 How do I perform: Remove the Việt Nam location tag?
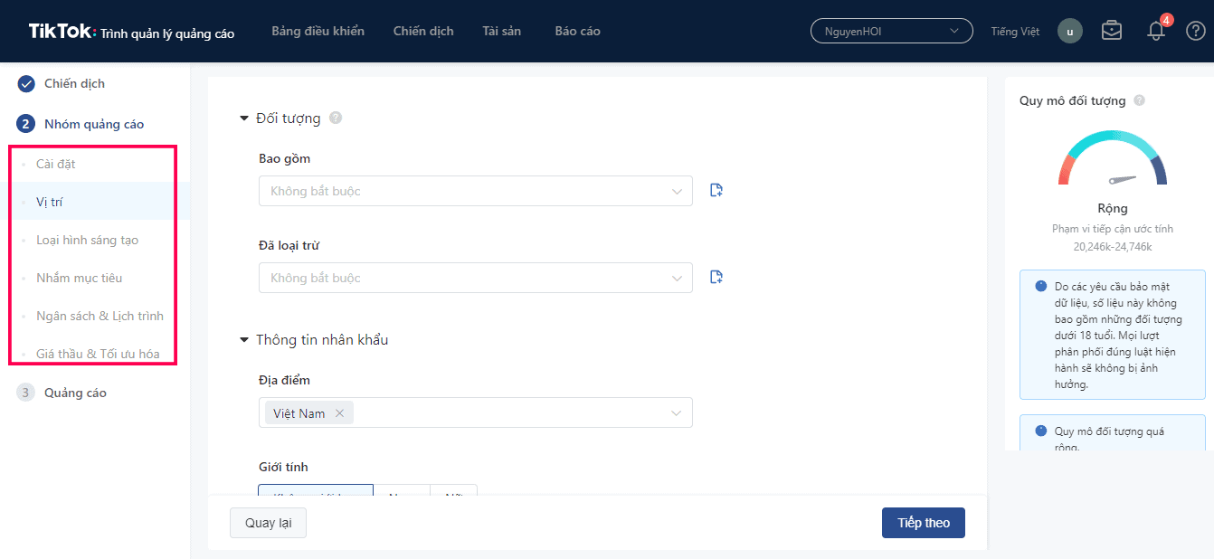(340, 413)
